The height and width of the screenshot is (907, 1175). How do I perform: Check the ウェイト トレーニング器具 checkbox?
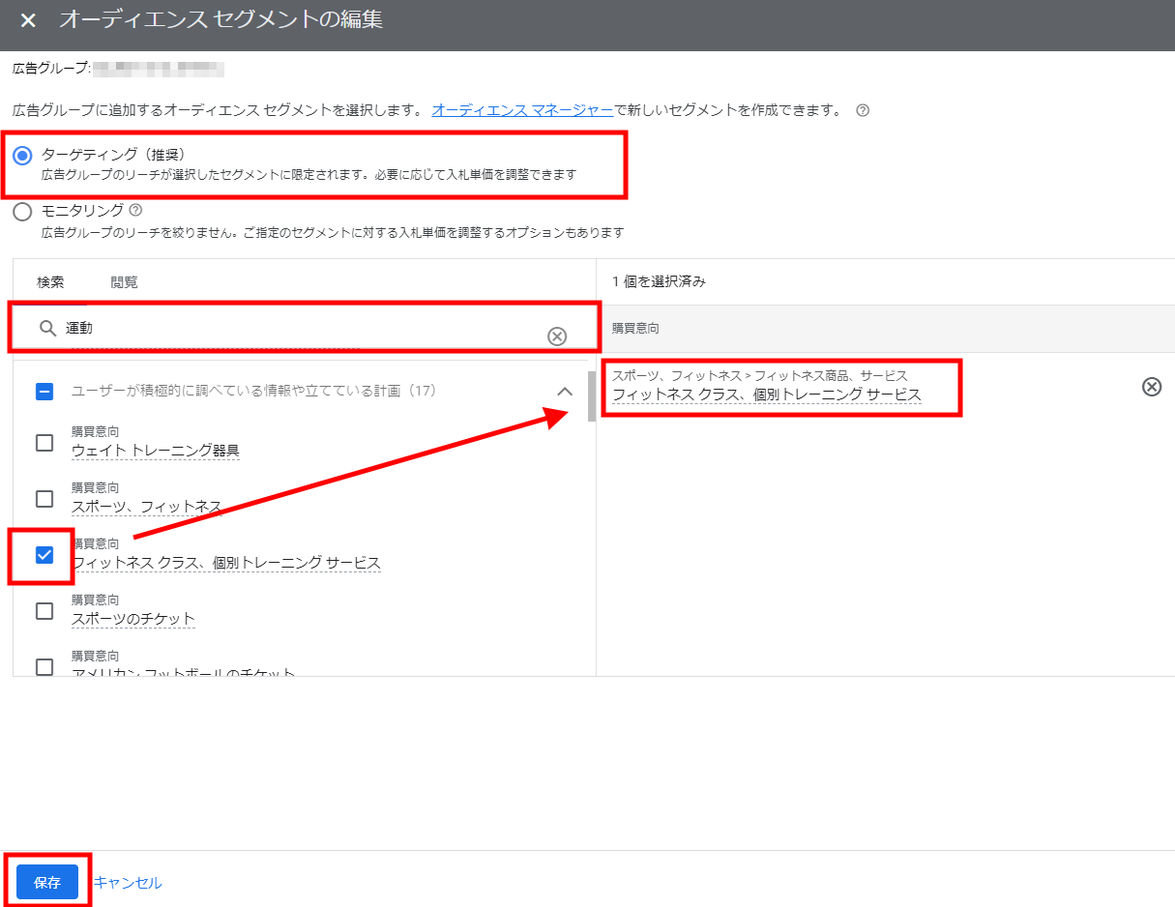click(44, 443)
